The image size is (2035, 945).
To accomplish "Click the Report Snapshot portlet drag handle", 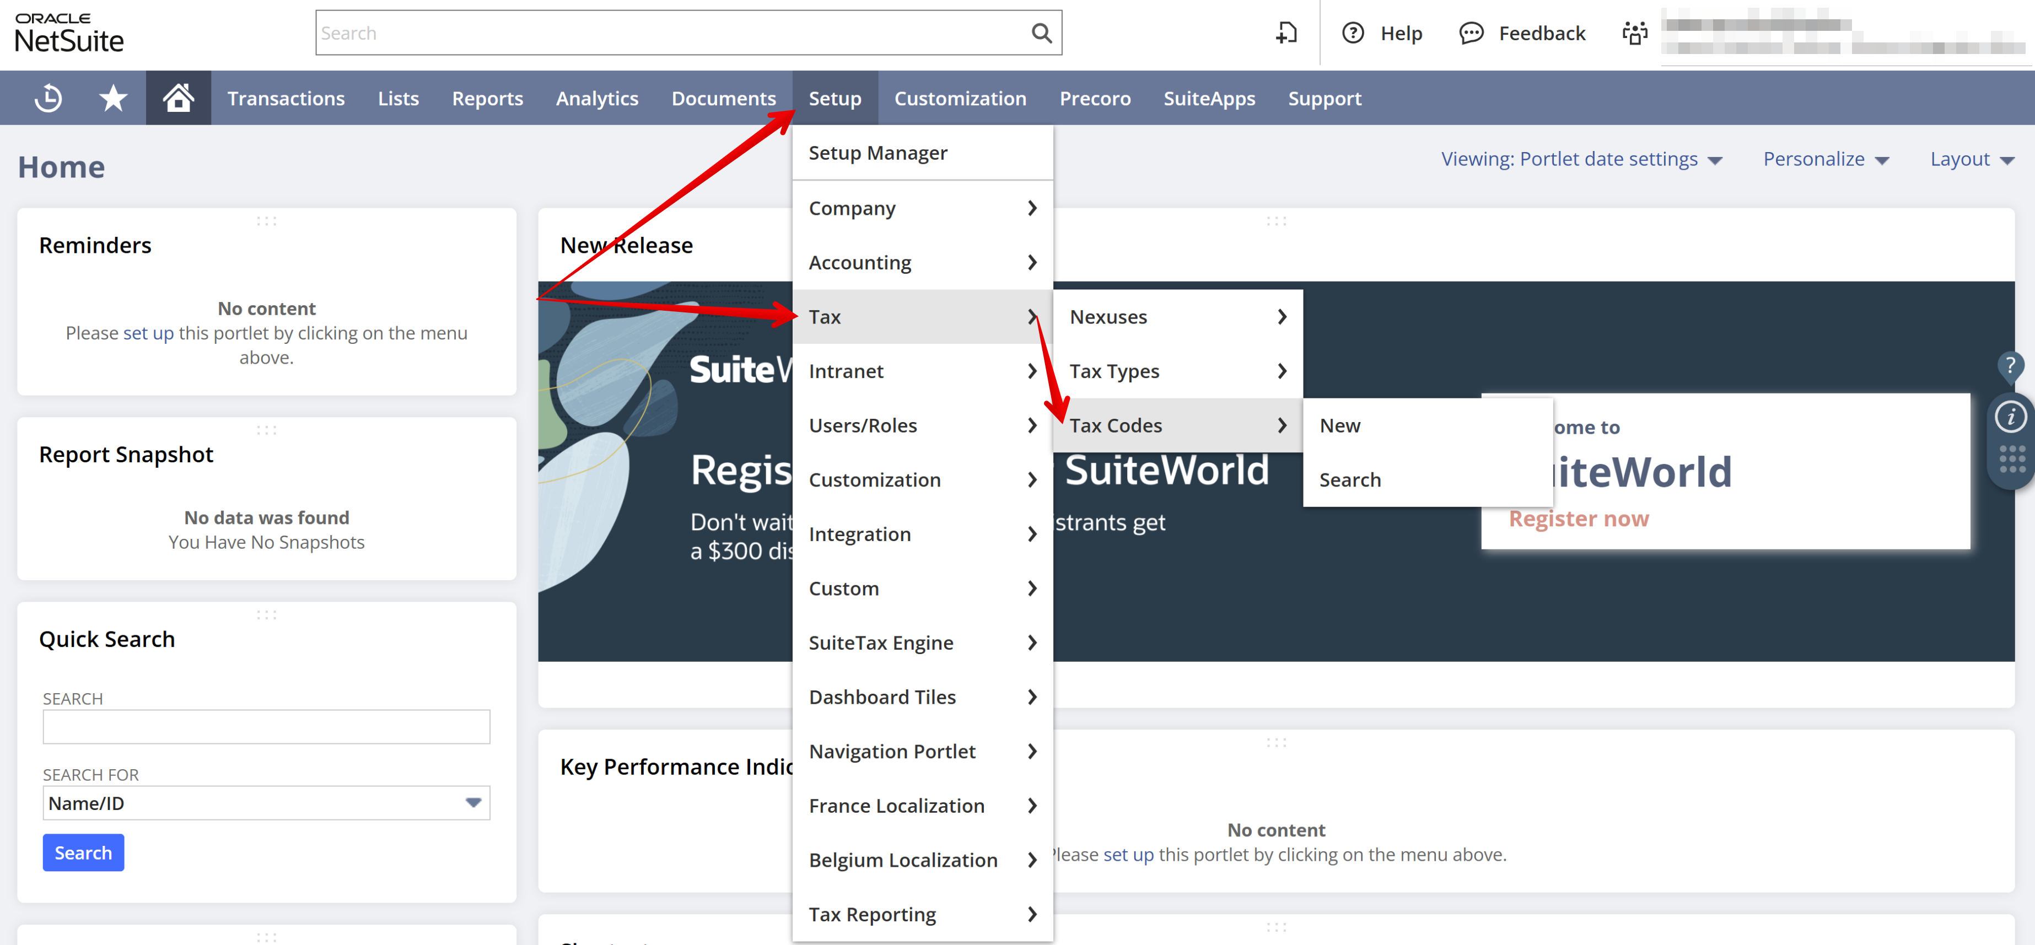I will point(266,430).
